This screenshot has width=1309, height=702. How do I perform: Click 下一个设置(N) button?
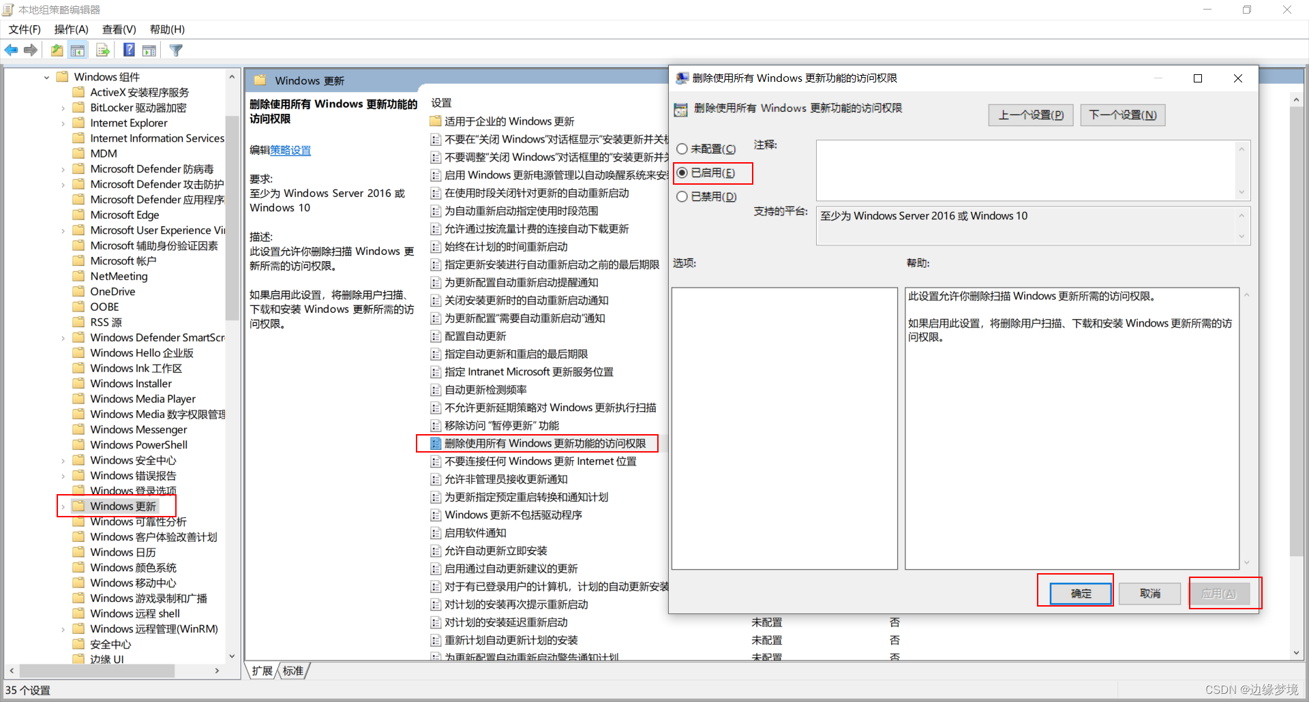[1122, 115]
